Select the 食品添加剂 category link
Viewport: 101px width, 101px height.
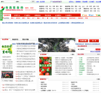coord(72,18)
